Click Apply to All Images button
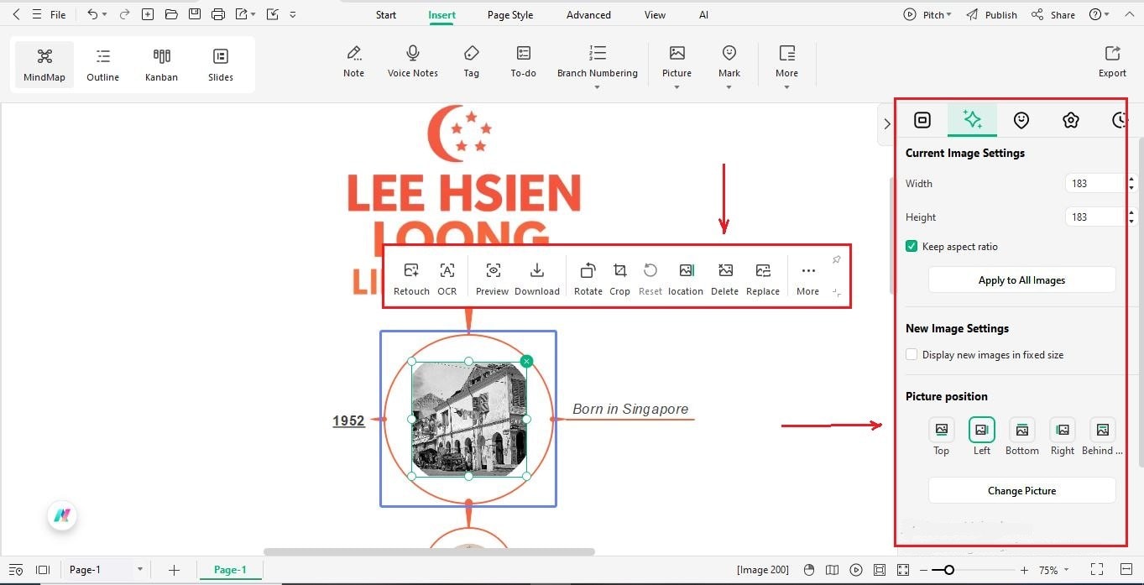Screen dimensions: 1144x585 (x=1021, y=280)
